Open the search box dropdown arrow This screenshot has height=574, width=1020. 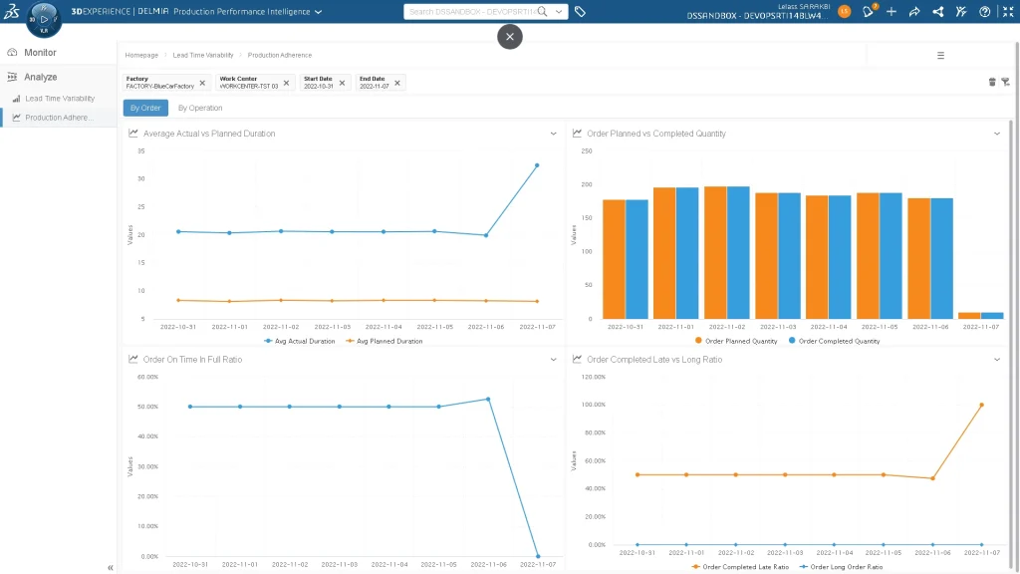(x=559, y=12)
